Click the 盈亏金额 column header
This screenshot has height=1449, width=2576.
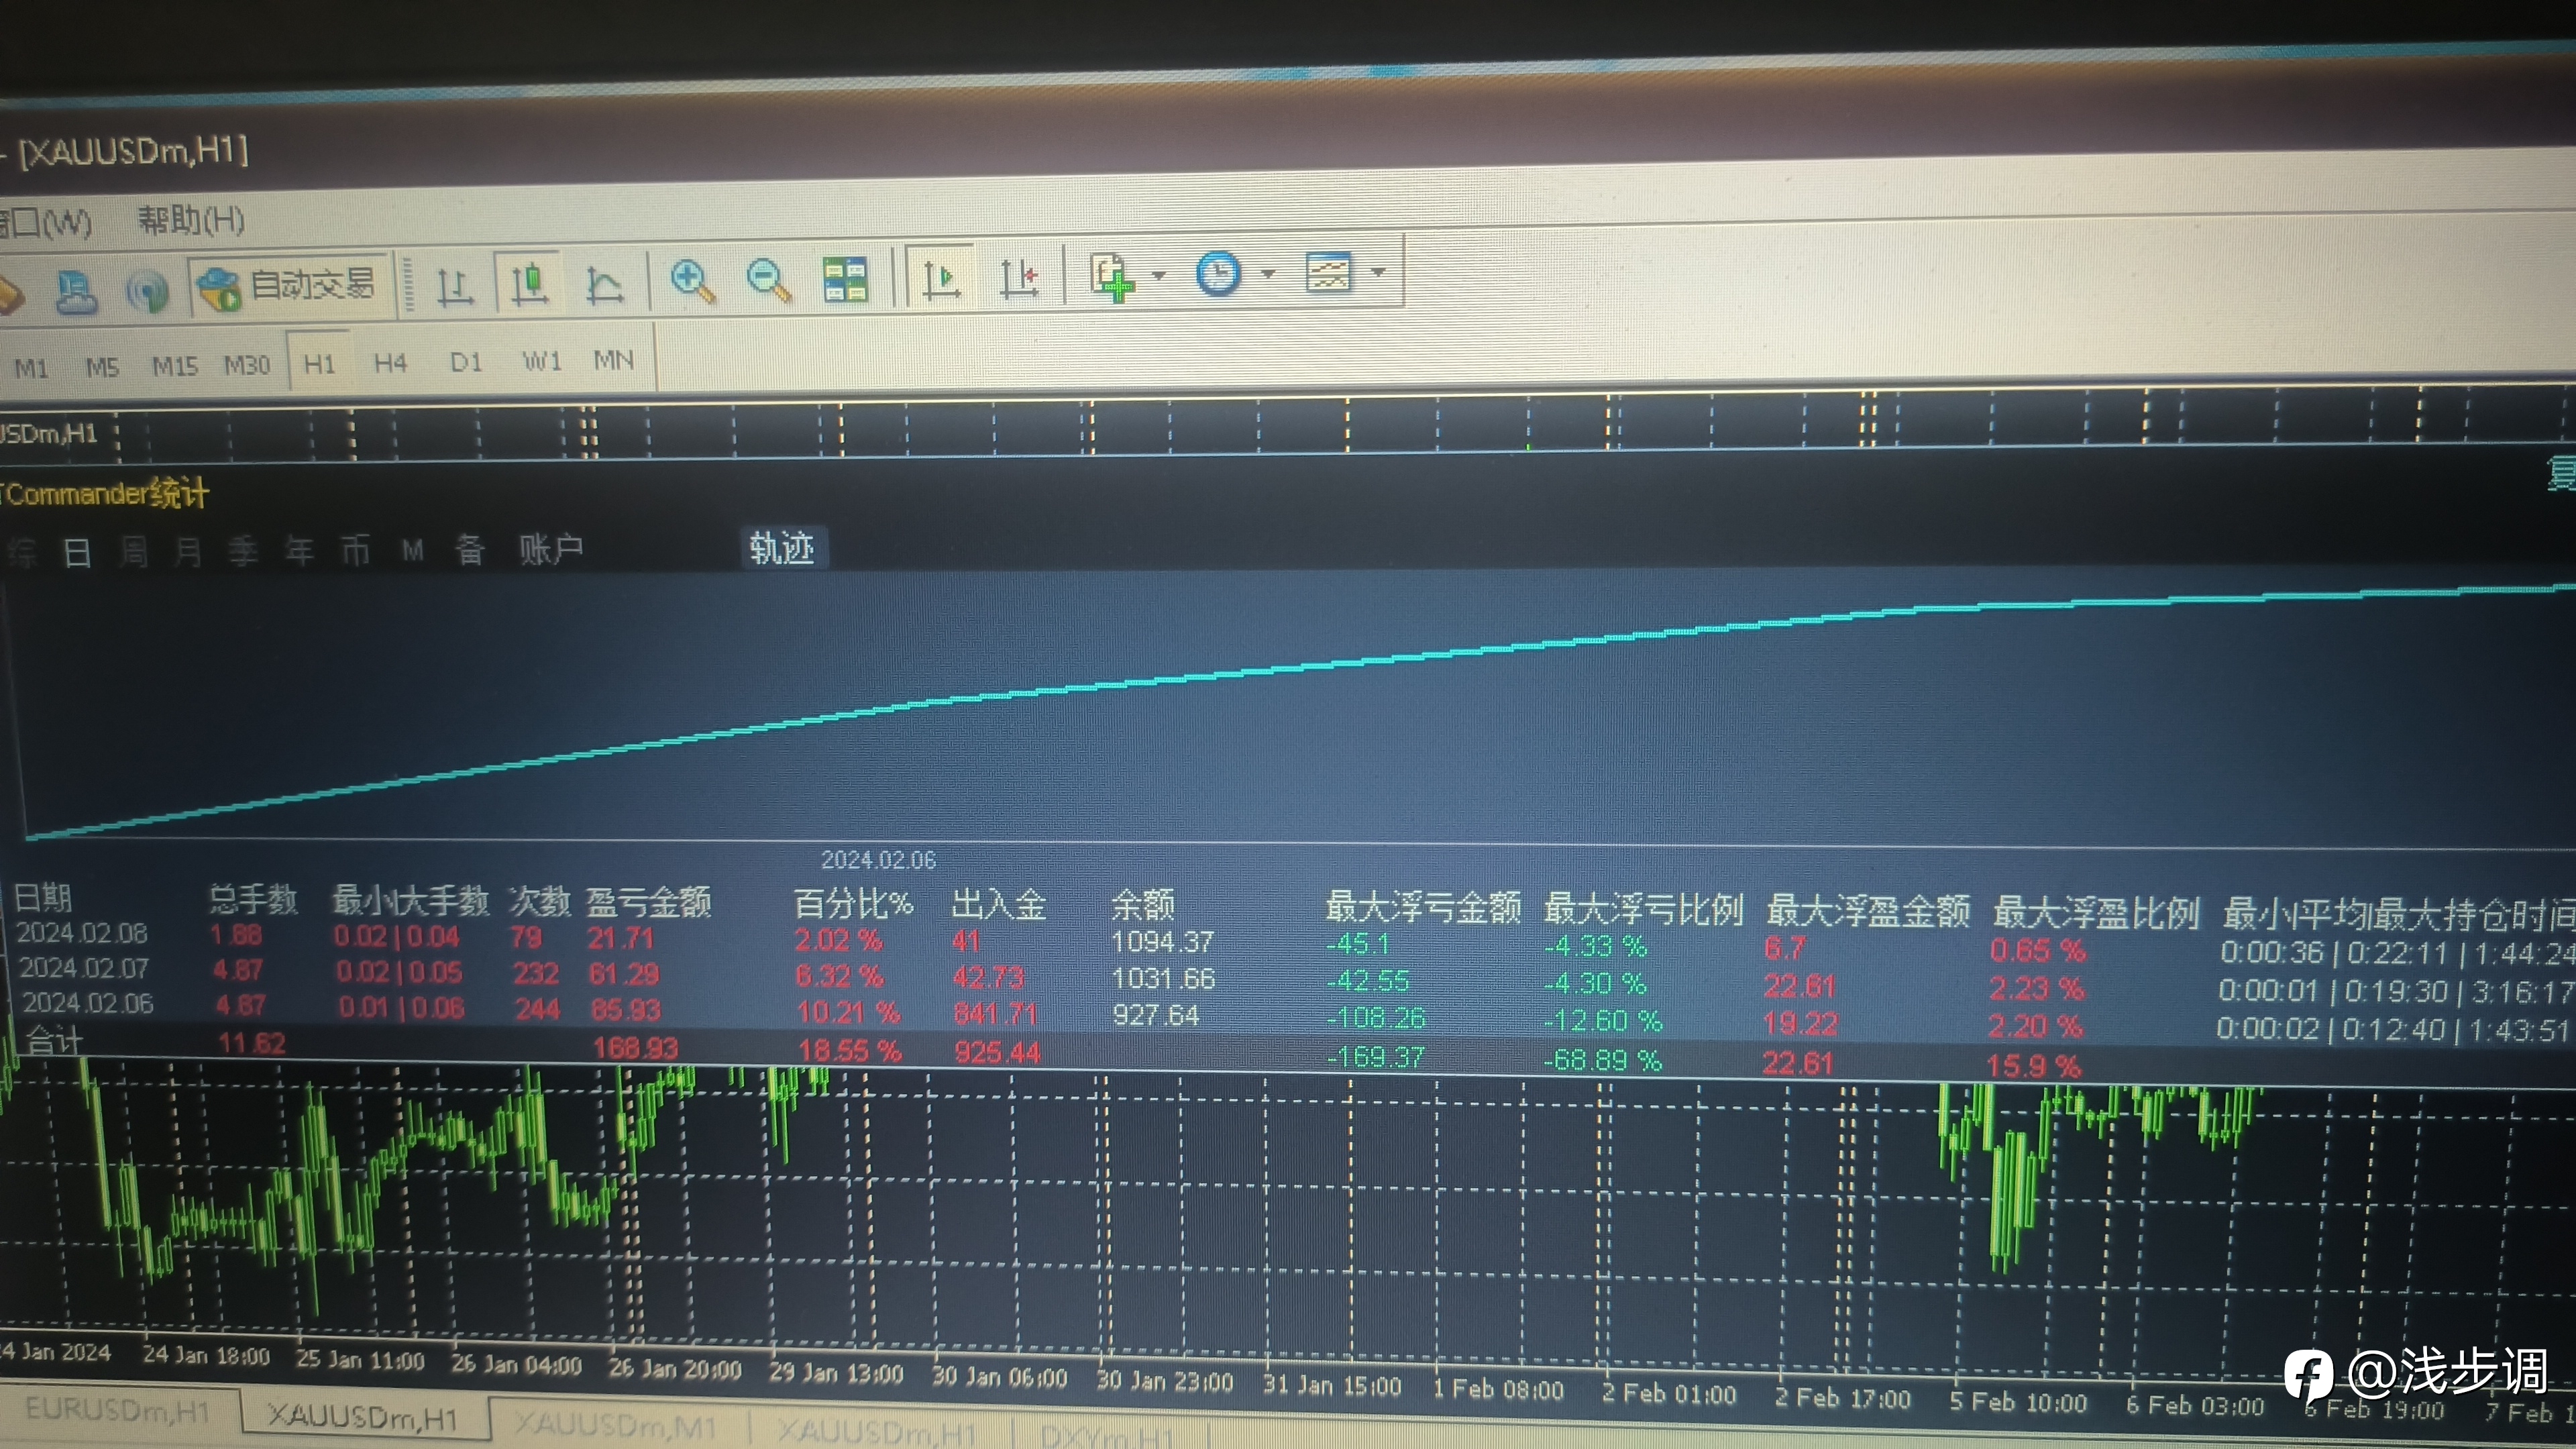click(648, 902)
